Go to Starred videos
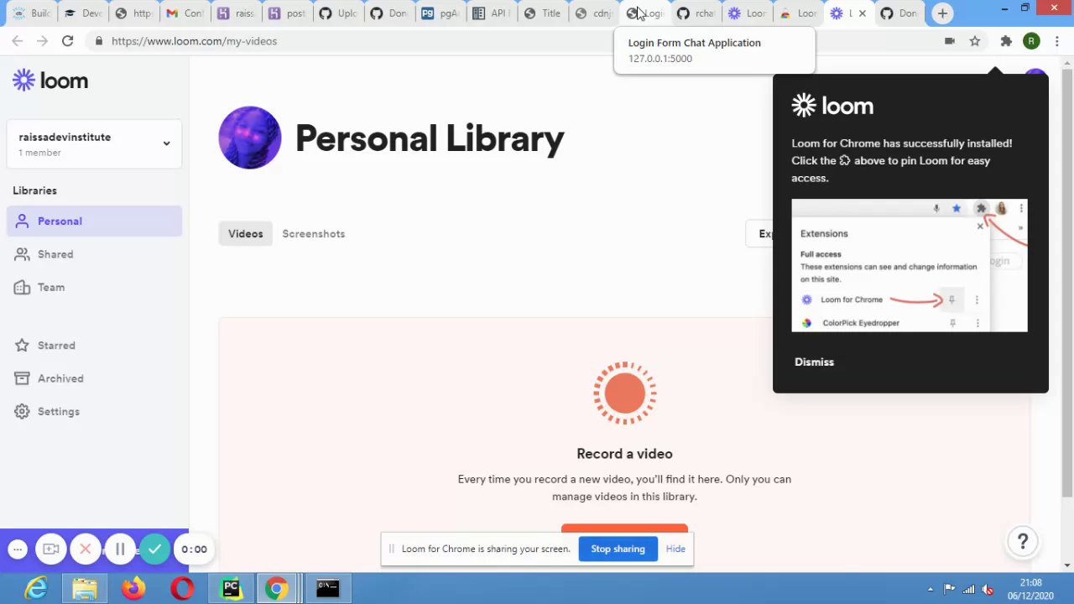This screenshot has width=1074, height=604. tap(56, 345)
